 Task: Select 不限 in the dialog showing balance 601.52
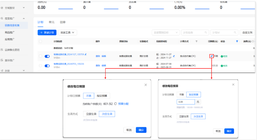[x=89, y=96]
